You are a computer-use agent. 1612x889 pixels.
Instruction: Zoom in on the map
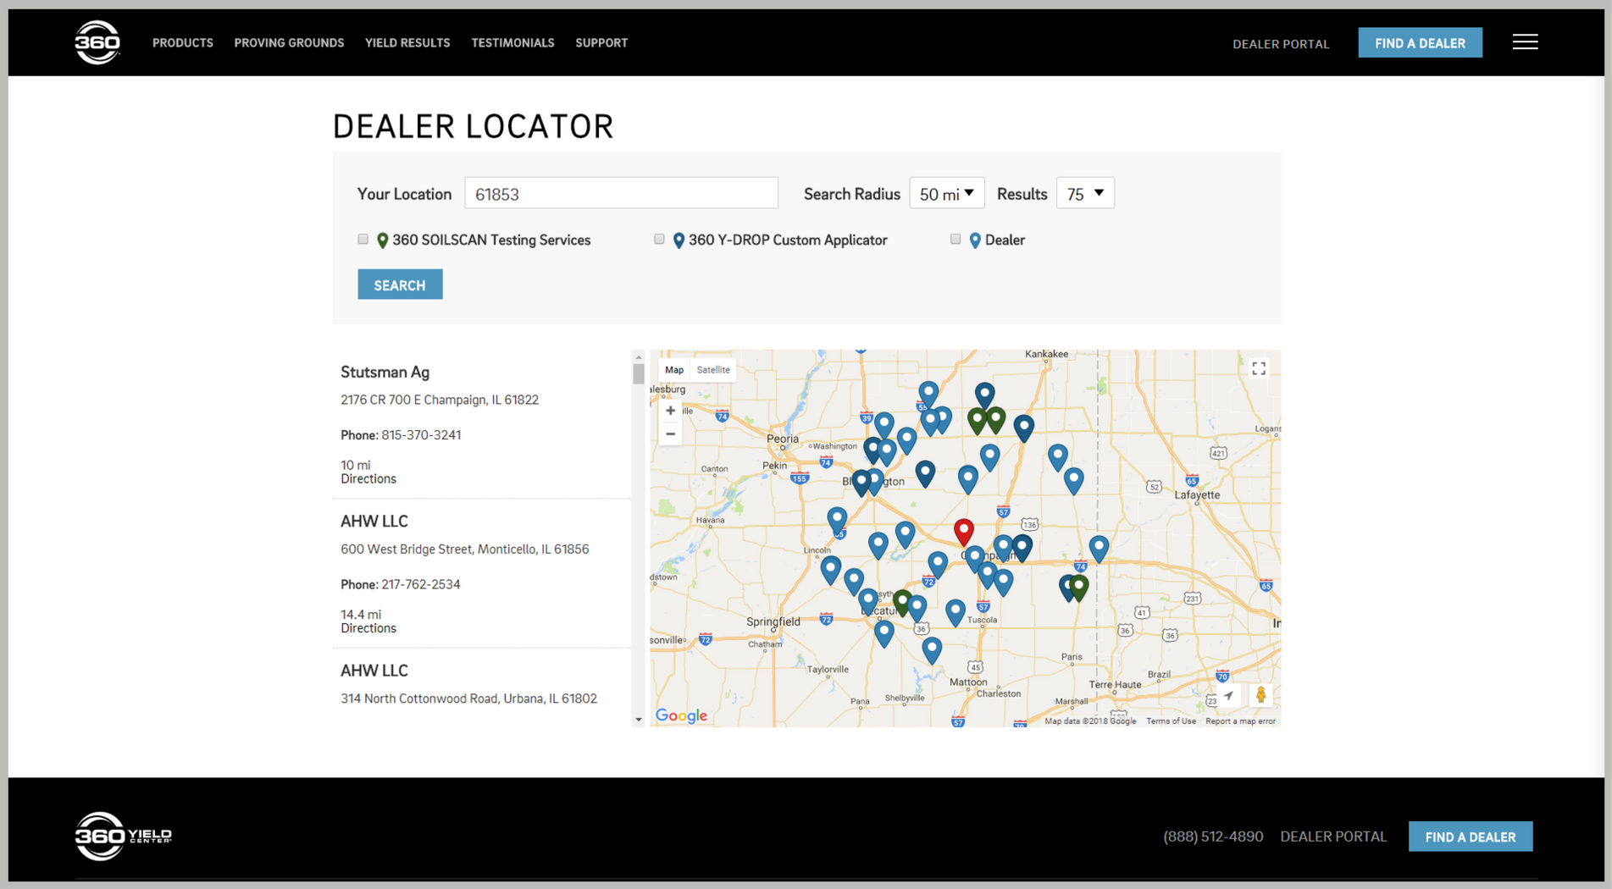click(x=670, y=411)
